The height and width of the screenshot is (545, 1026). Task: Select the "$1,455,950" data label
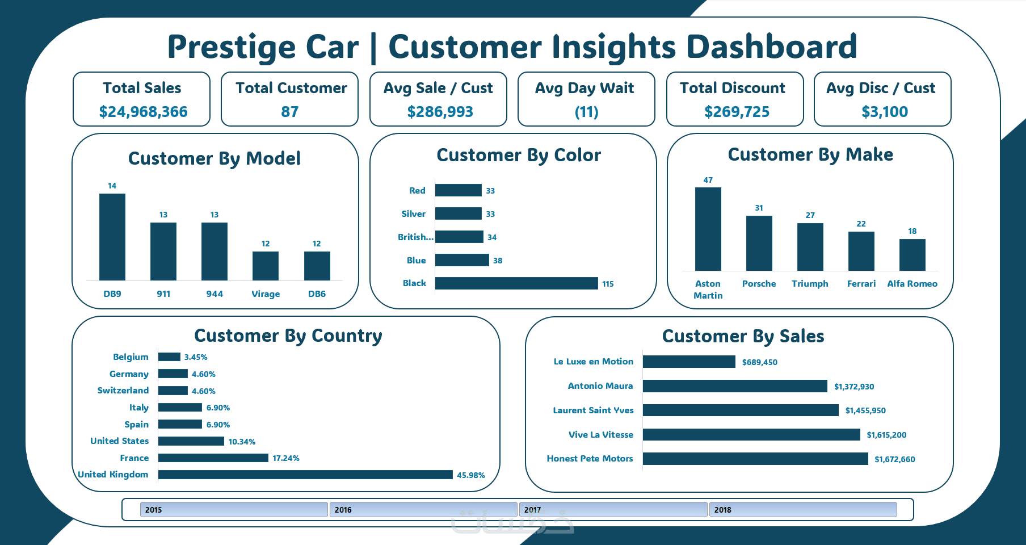coord(865,410)
